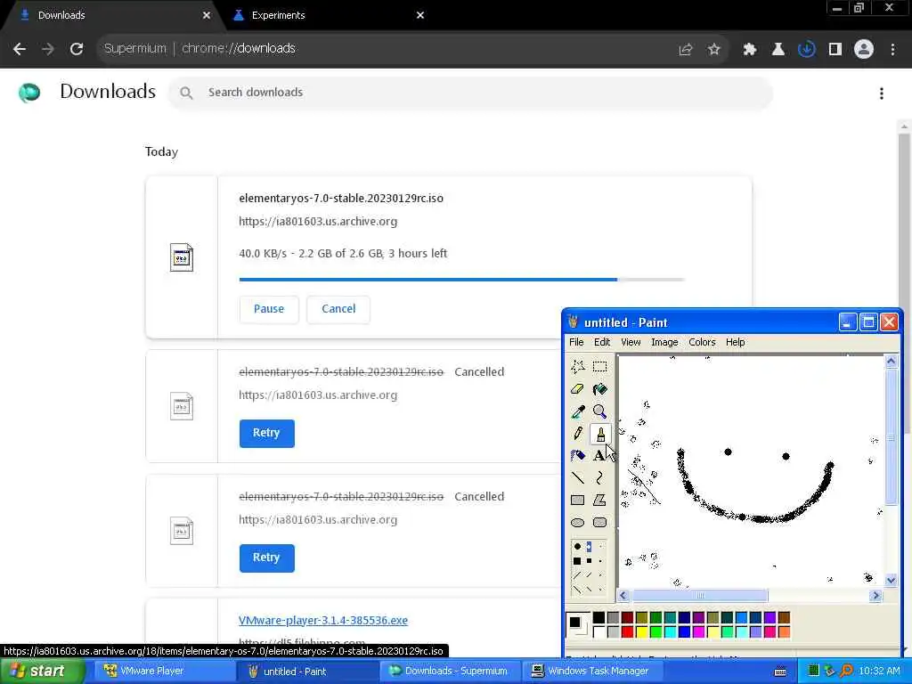The image size is (912, 684).
Task: Retry the second cancelled elementaryos download
Action: (266, 558)
